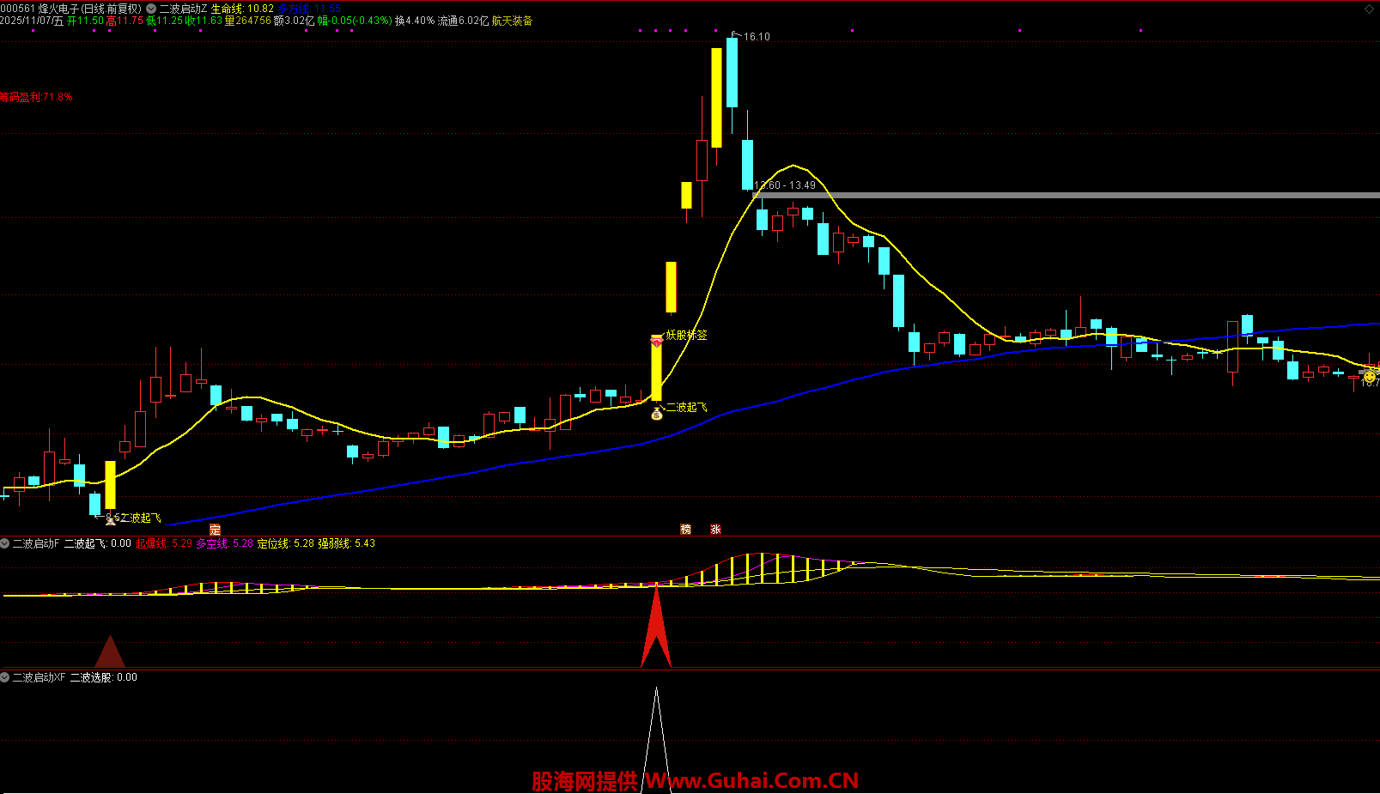This screenshot has width=1380, height=794.
Task: Click the red diamond icon by 妖股标签
Action: click(x=657, y=342)
